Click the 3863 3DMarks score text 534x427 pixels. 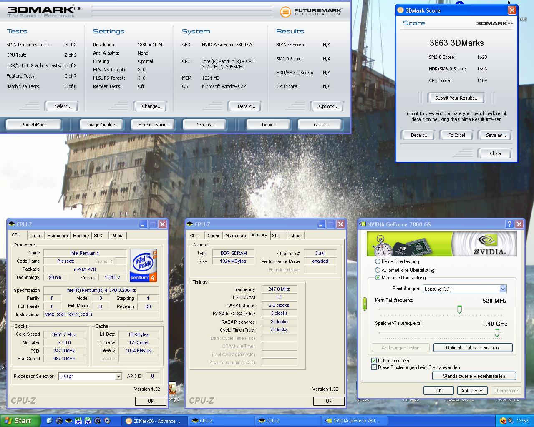pyautogui.click(x=456, y=43)
